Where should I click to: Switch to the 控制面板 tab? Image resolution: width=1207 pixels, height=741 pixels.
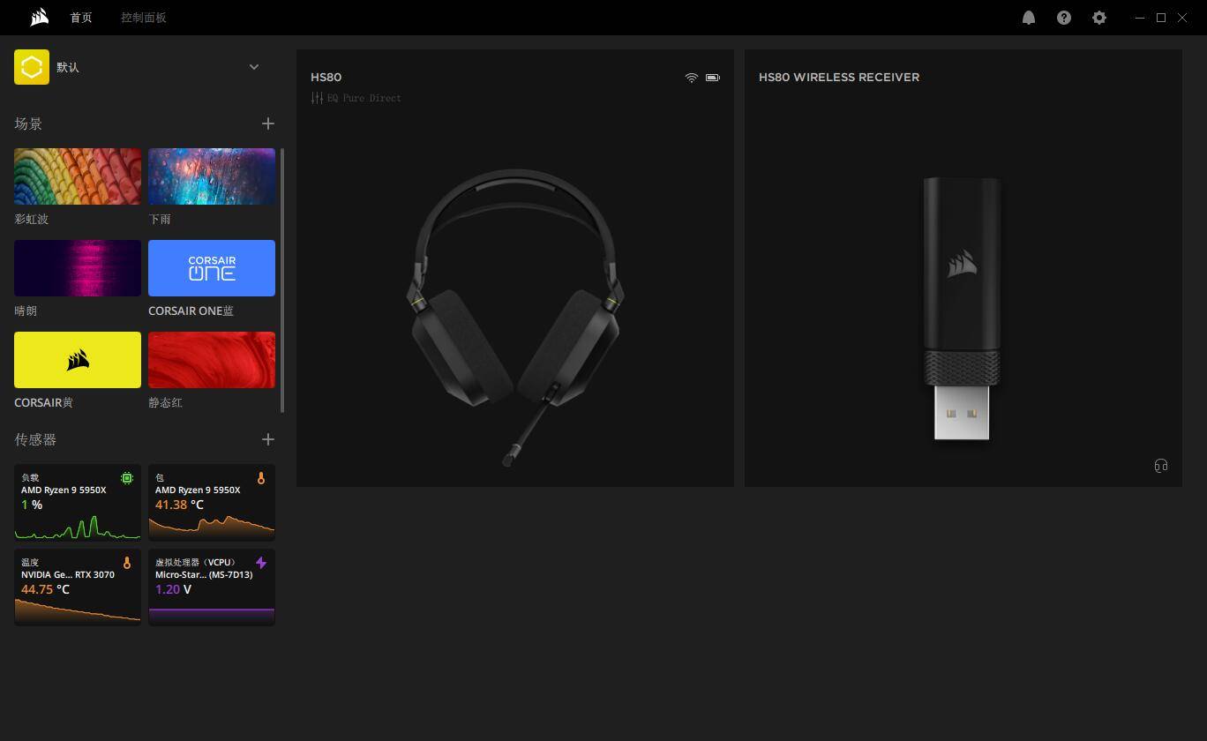(143, 18)
